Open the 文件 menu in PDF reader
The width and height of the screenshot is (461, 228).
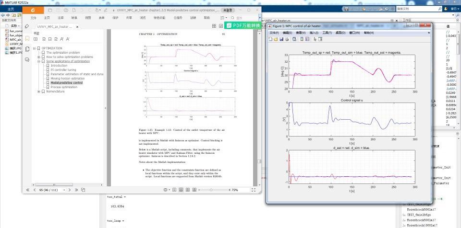[x=34, y=18]
